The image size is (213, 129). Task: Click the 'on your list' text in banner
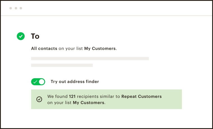click(x=59, y=103)
